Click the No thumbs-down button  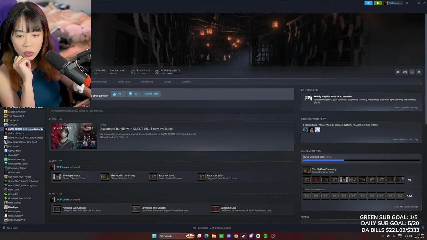(134, 94)
